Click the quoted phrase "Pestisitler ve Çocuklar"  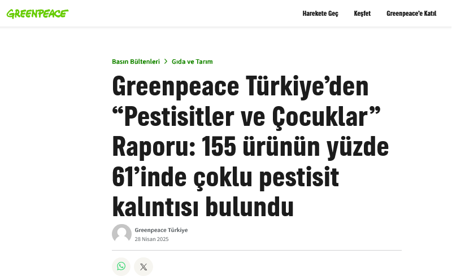click(x=246, y=117)
